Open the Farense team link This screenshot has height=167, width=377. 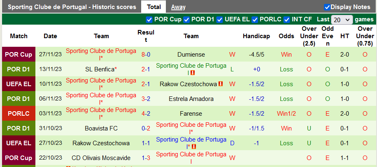(x=191, y=114)
